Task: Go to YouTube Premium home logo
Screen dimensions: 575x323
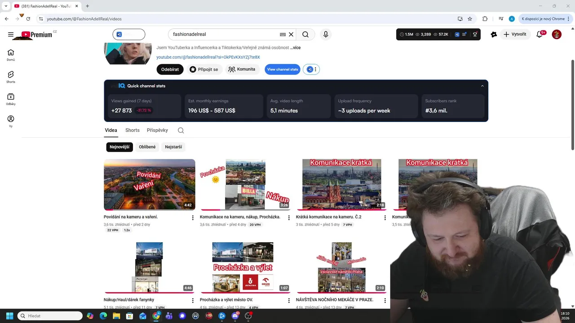Action: coord(37,35)
